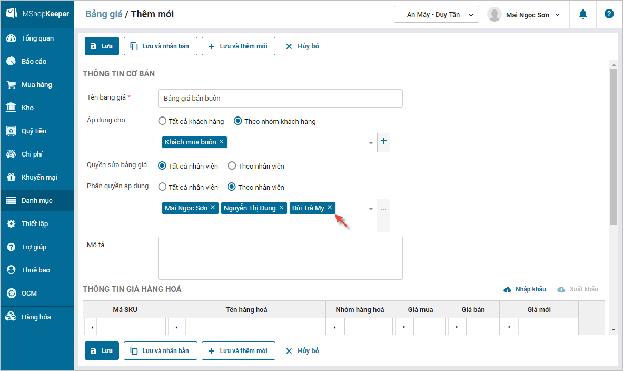Select the Tất cả khách hàng option
623x371 pixels.
point(163,121)
